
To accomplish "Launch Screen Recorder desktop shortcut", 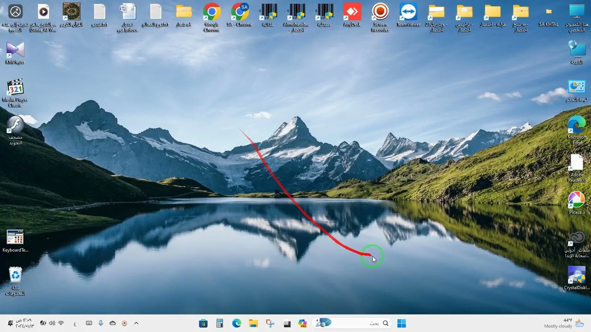I will (380, 18).
